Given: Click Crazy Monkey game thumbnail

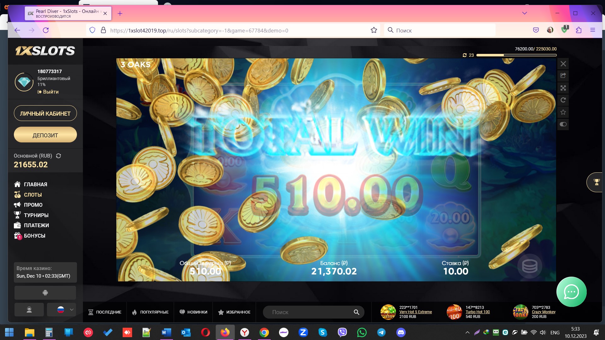Looking at the screenshot, I should (x=521, y=312).
